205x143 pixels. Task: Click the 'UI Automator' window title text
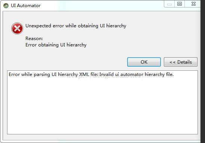pos(25,6)
